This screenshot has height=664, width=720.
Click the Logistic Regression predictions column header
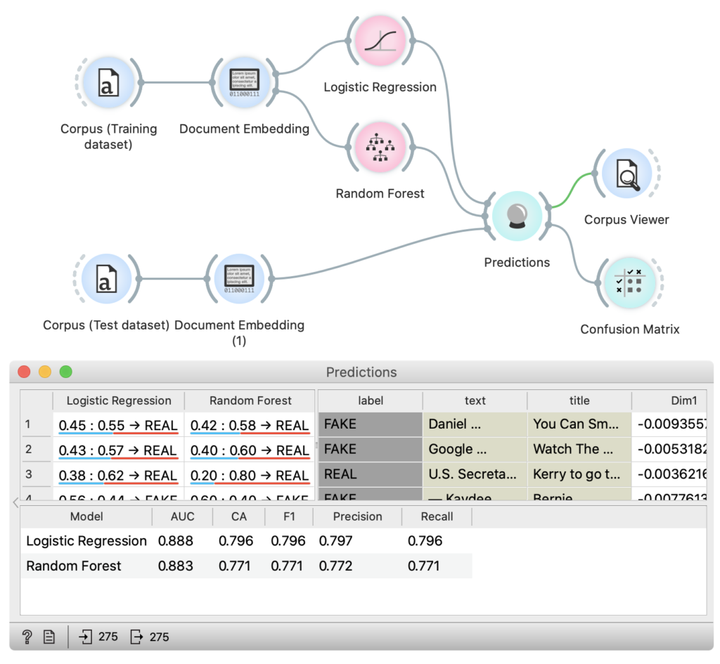(x=118, y=401)
